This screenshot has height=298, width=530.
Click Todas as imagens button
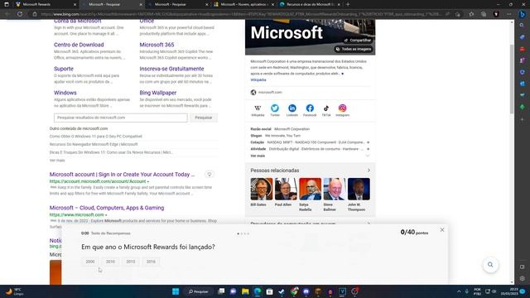(354, 49)
